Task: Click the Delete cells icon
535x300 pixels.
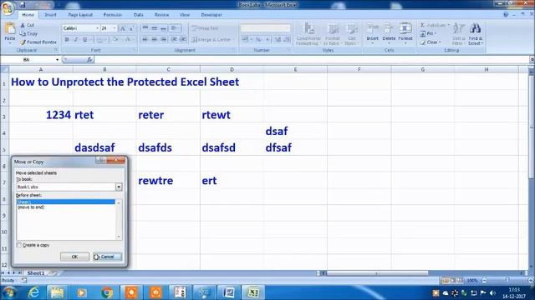Action: [389, 28]
